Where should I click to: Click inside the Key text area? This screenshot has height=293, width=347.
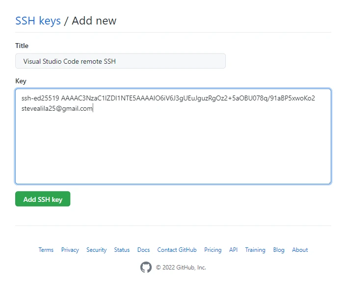click(173, 147)
